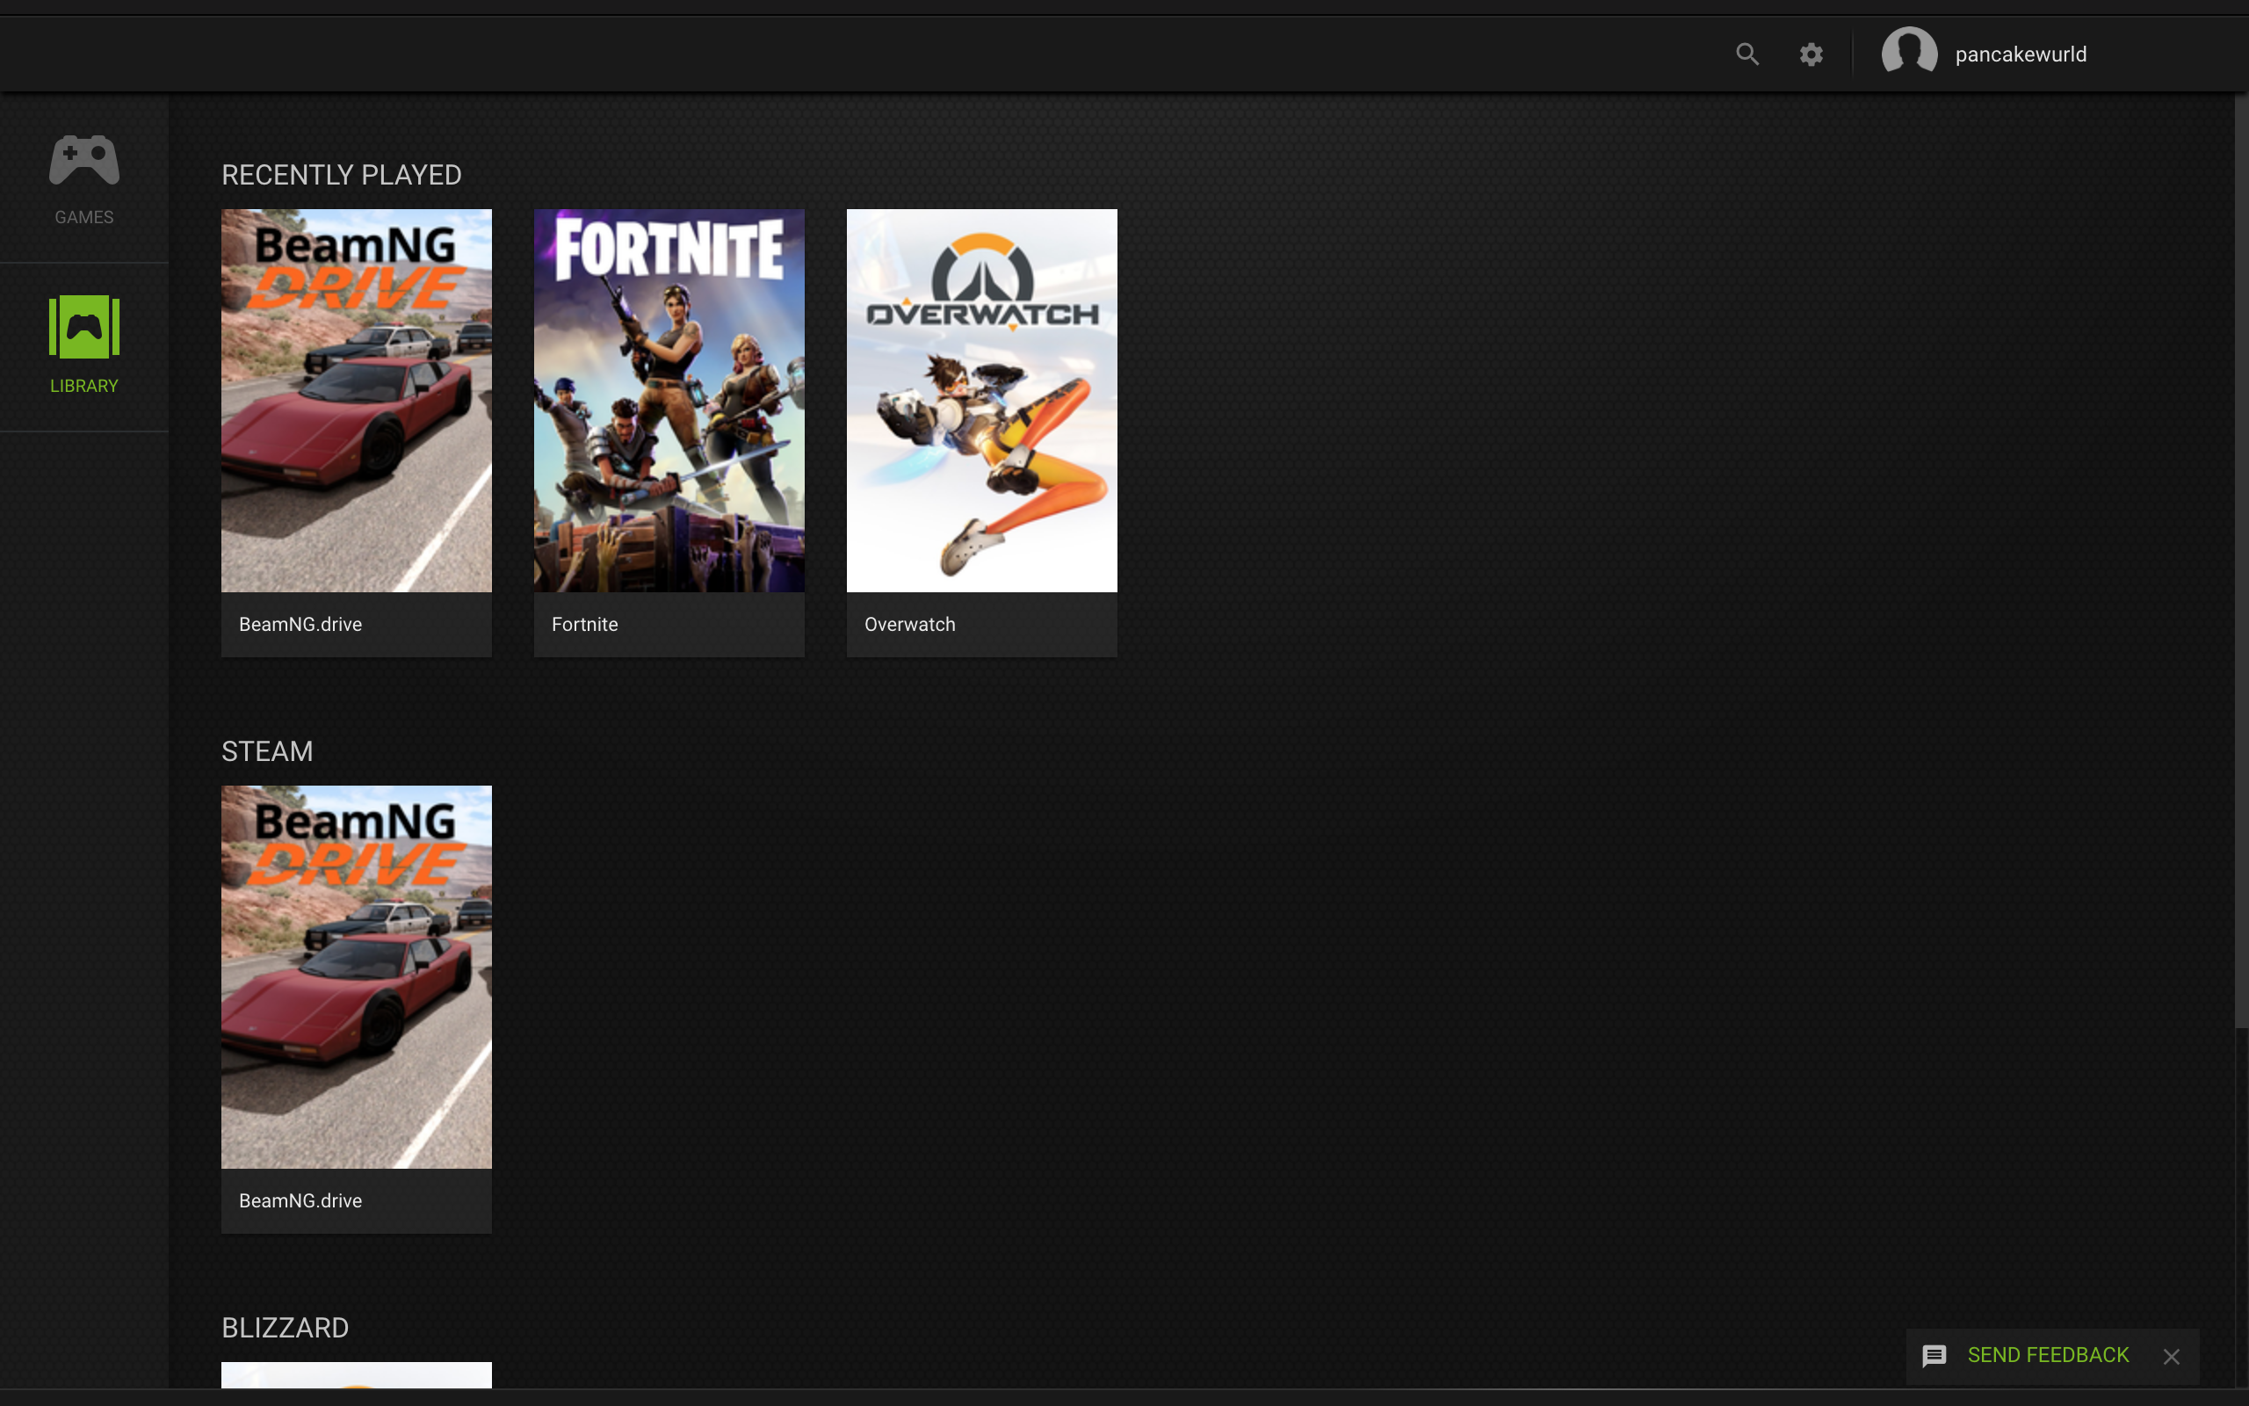This screenshot has height=1406, width=2249.
Task: Select the pancakewurld username
Action: click(x=2021, y=54)
